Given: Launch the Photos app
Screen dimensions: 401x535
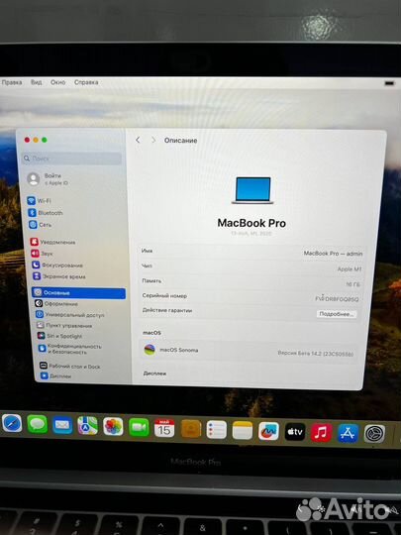Looking at the screenshot, I should (x=113, y=426).
